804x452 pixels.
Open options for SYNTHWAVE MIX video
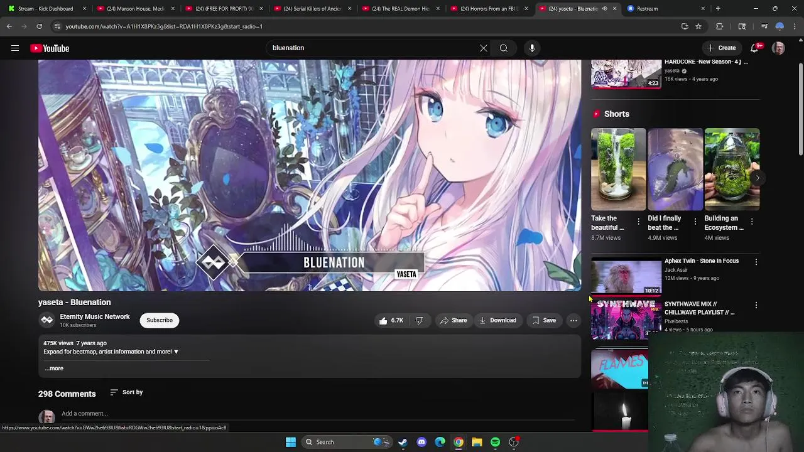pyautogui.click(x=756, y=305)
